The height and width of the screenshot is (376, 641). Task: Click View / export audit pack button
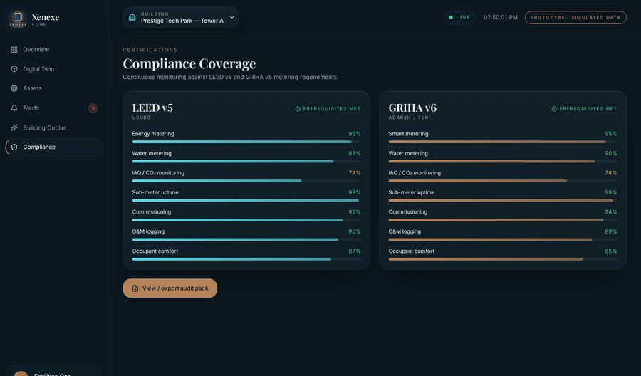(170, 288)
